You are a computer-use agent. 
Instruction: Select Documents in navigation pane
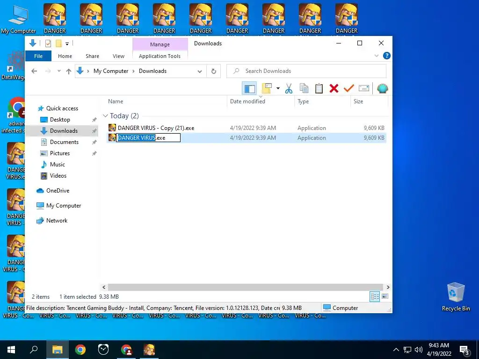(64, 142)
